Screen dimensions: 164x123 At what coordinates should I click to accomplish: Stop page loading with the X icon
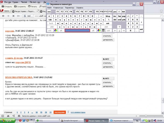pos(13,16)
